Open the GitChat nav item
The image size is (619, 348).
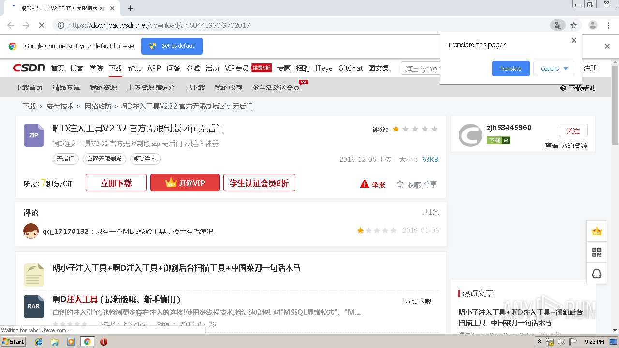pyautogui.click(x=351, y=68)
